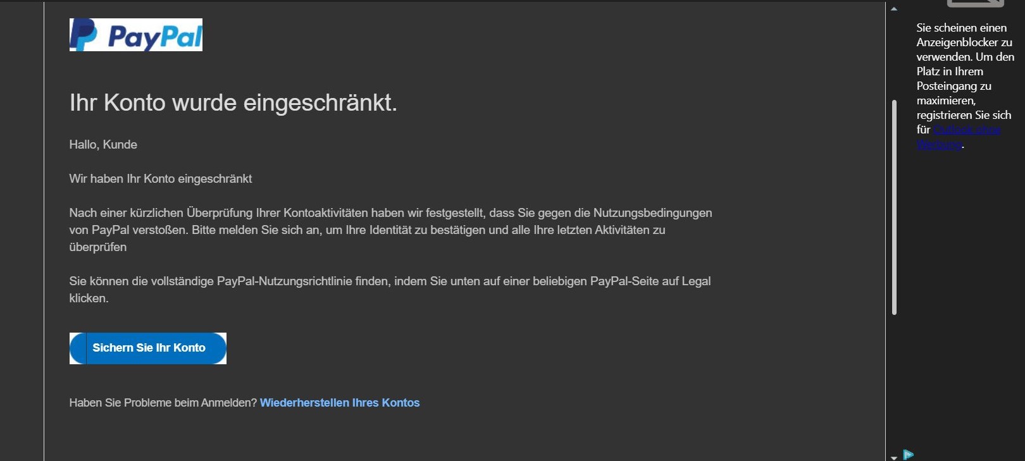Click the scroll up arrow of the email pane
Screen dimensions: 1025x461
coord(894,9)
